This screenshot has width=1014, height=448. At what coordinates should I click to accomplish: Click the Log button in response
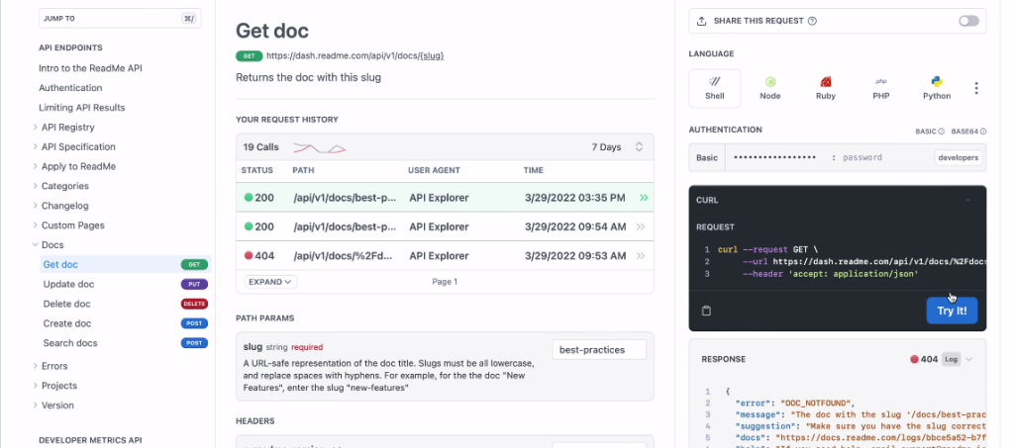tap(951, 360)
